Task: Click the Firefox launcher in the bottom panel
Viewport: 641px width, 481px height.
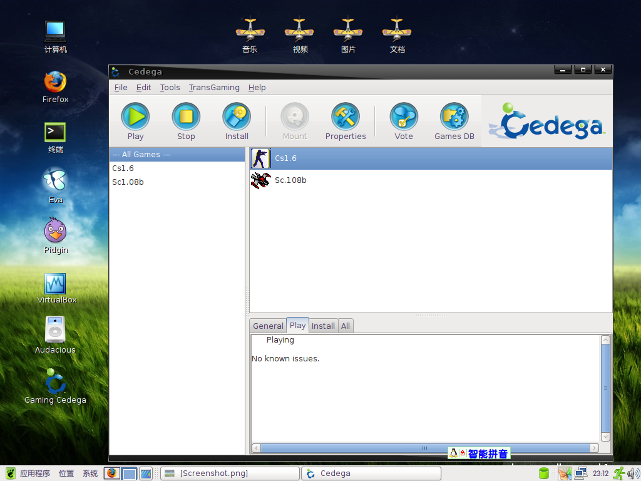Action: (111, 473)
